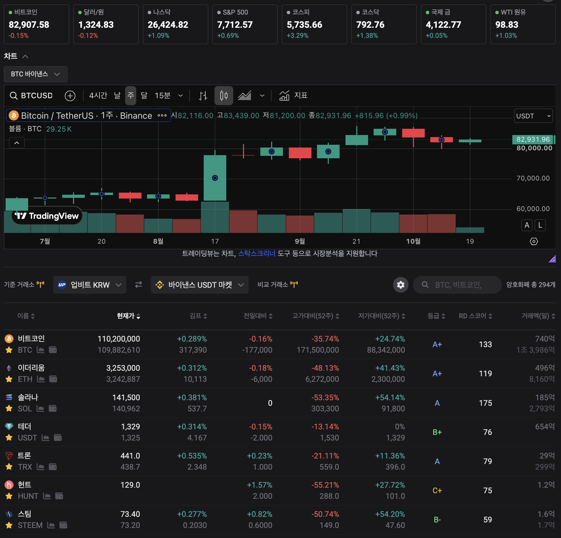561x538 pixels.
Task: Sort table by RD 스코어 column
Action: pyautogui.click(x=475, y=316)
